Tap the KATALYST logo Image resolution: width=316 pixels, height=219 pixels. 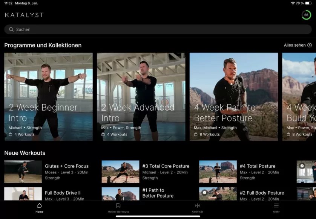tap(24, 15)
